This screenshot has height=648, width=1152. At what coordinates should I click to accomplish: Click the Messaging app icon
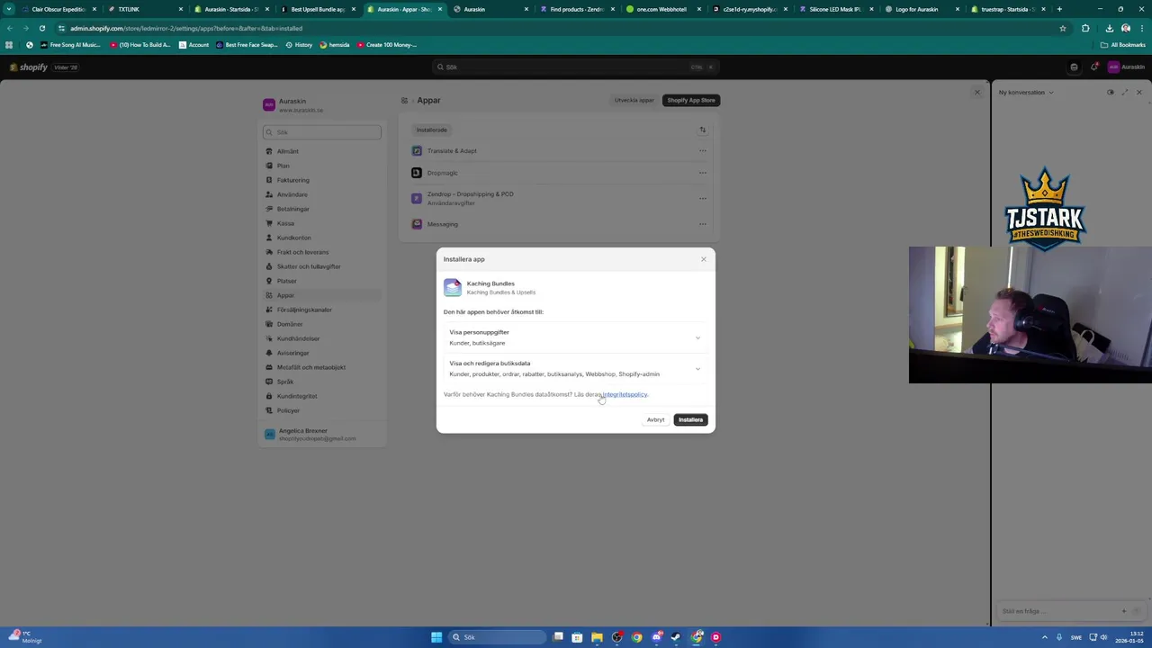(x=417, y=224)
